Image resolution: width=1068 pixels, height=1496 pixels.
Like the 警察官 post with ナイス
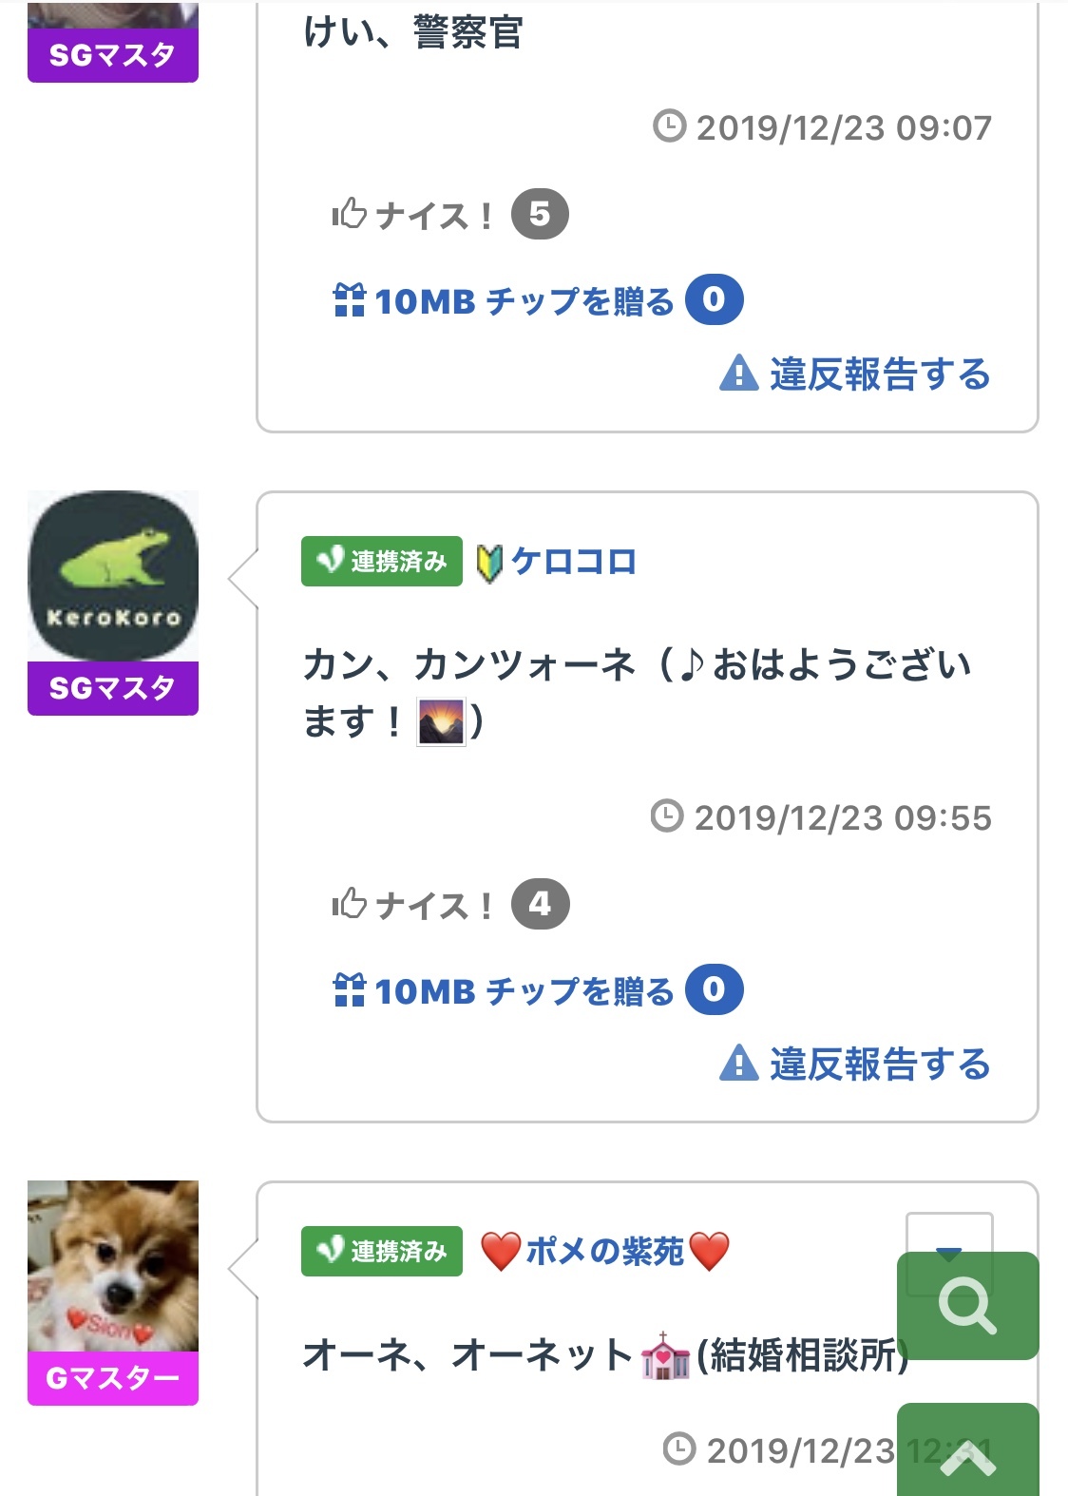pyautogui.click(x=412, y=215)
